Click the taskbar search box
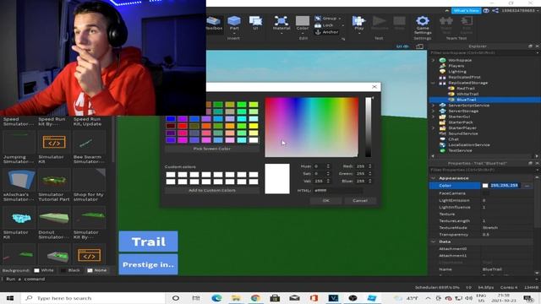This screenshot has height=304, width=541. click(93, 298)
